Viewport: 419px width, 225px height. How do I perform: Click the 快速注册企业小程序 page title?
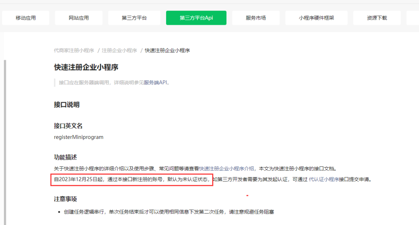[86, 67]
